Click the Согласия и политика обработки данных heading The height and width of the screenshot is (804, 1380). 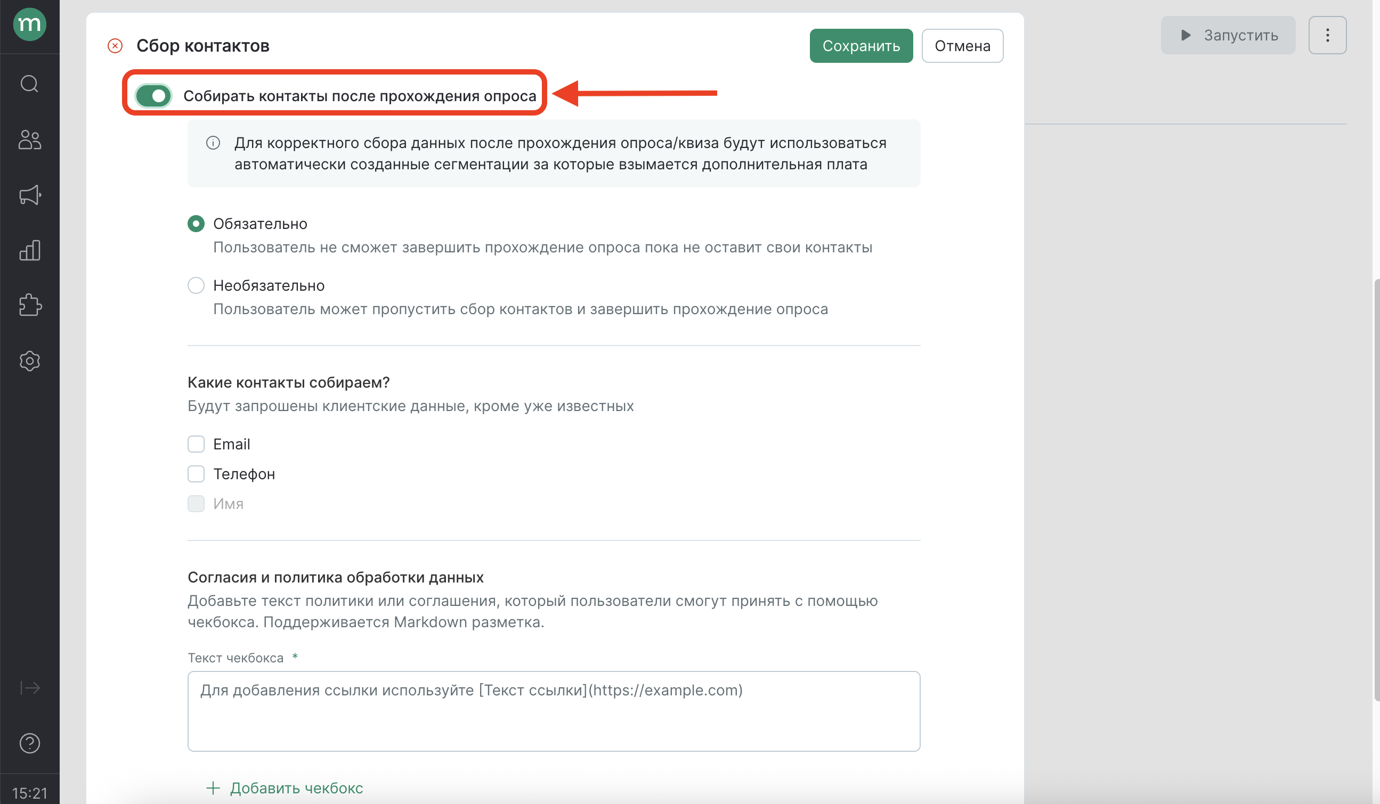336,577
